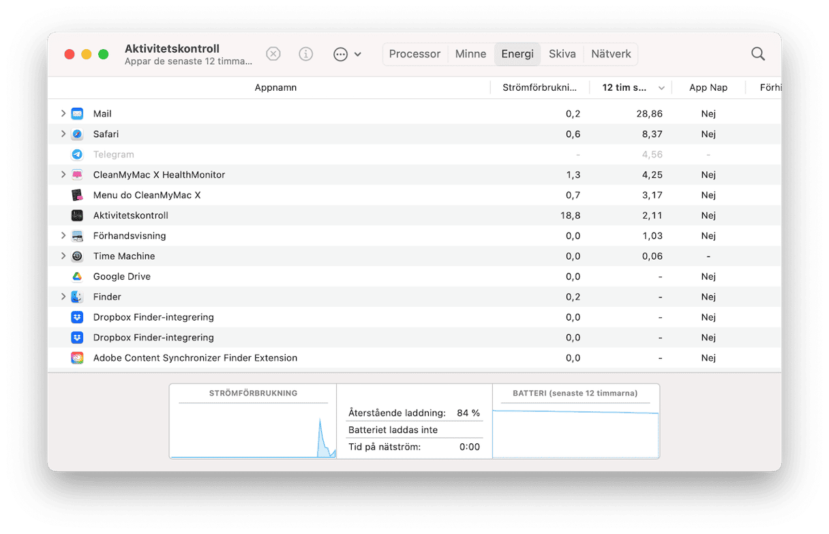
Task: Expand the CleanMyMac X HealthMonitor row
Action: 63,175
